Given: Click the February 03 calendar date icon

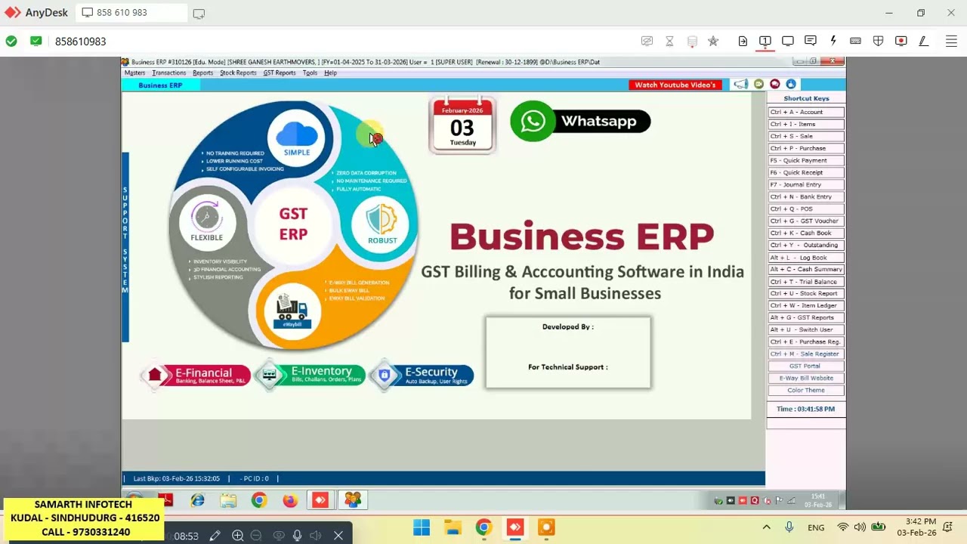Looking at the screenshot, I should tap(462, 125).
